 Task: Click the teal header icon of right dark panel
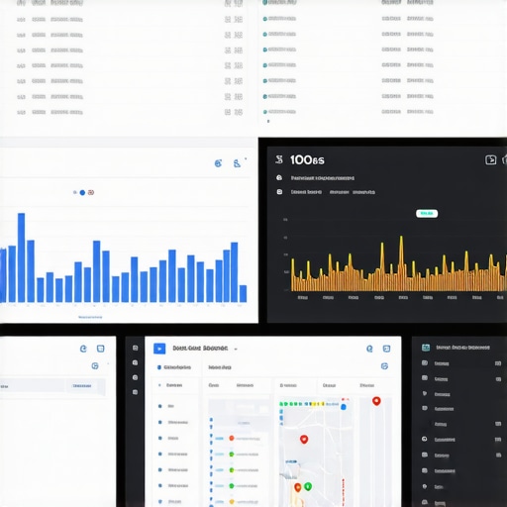pyautogui.click(x=426, y=348)
